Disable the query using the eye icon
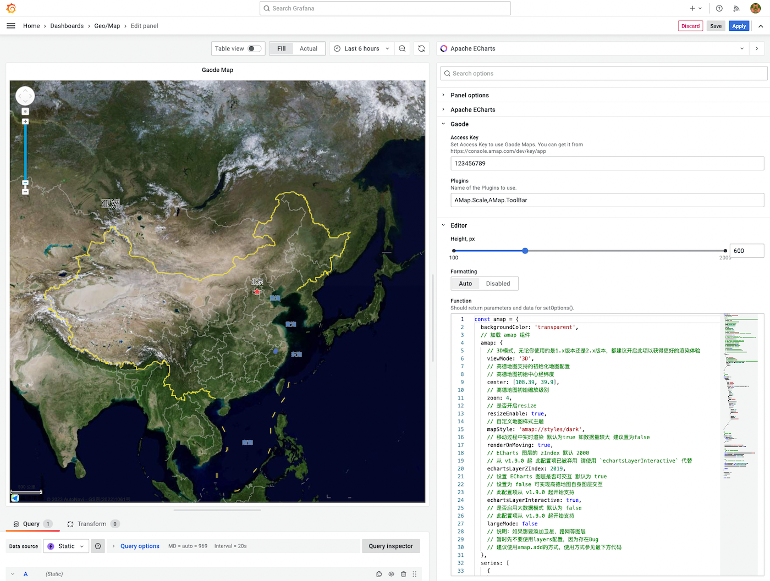 391,573
